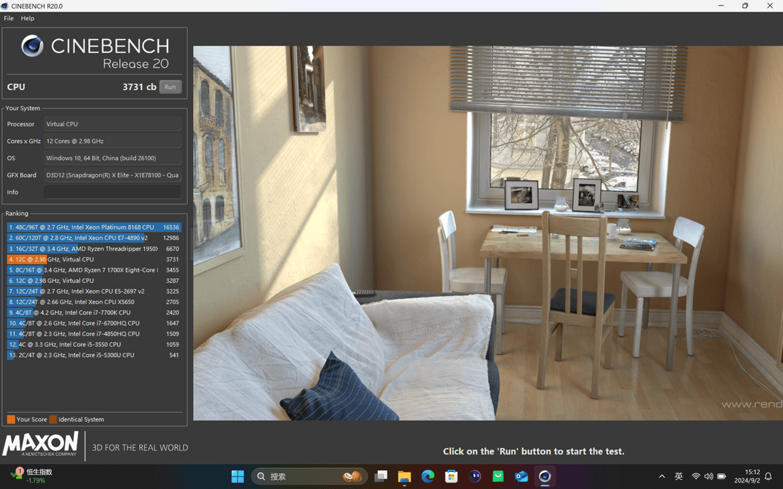Select highlighted 12C Virtual CPU 3731 entry
This screenshot has height=489, width=783.
click(x=94, y=259)
